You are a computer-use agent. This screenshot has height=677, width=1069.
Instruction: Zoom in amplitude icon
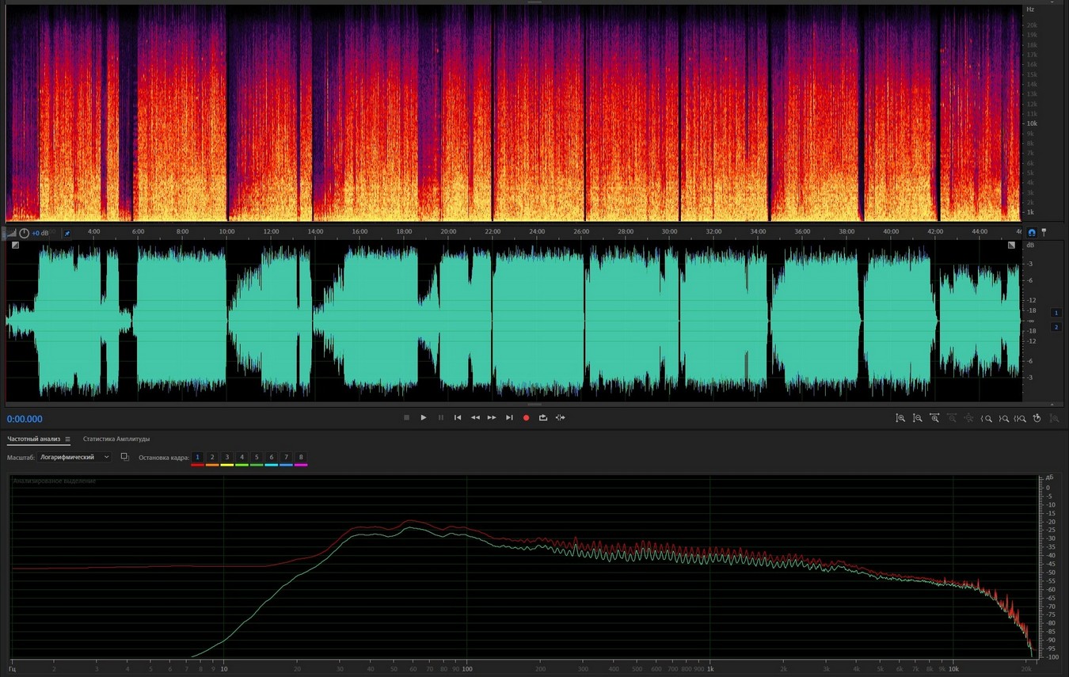(900, 418)
